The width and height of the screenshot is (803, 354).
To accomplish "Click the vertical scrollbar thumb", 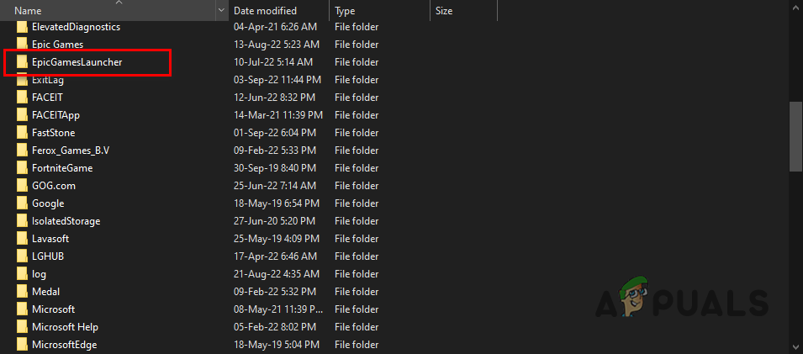I will (795, 136).
